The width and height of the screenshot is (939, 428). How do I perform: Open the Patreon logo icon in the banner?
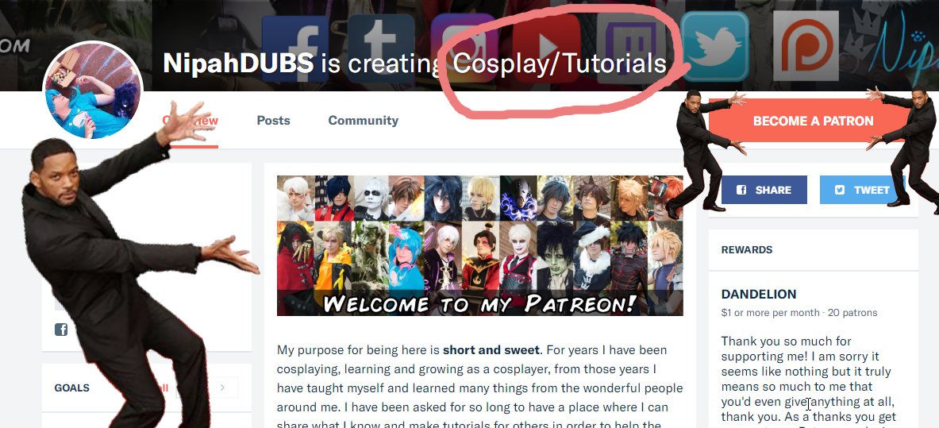point(806,45)
